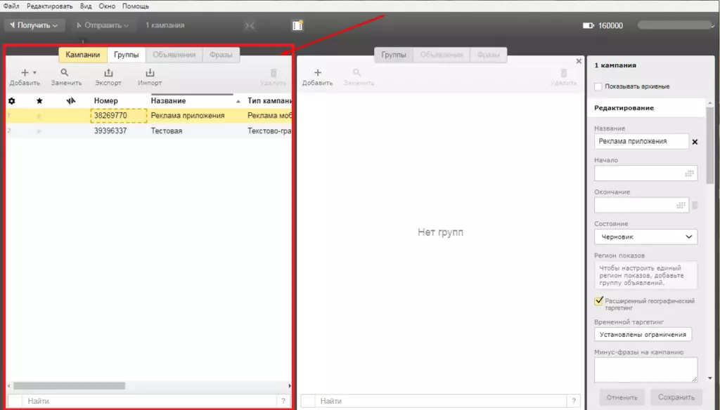
Task: Toggle star for campaign 39396337
Action: click(39, 131)
